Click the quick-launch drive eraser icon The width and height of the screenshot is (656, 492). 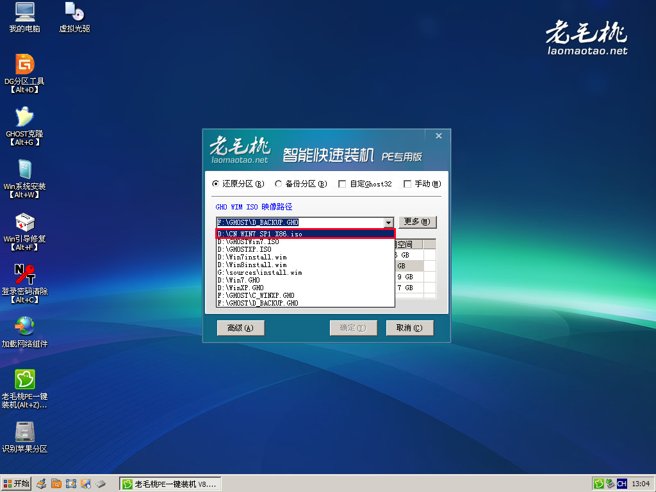(101, 484)
